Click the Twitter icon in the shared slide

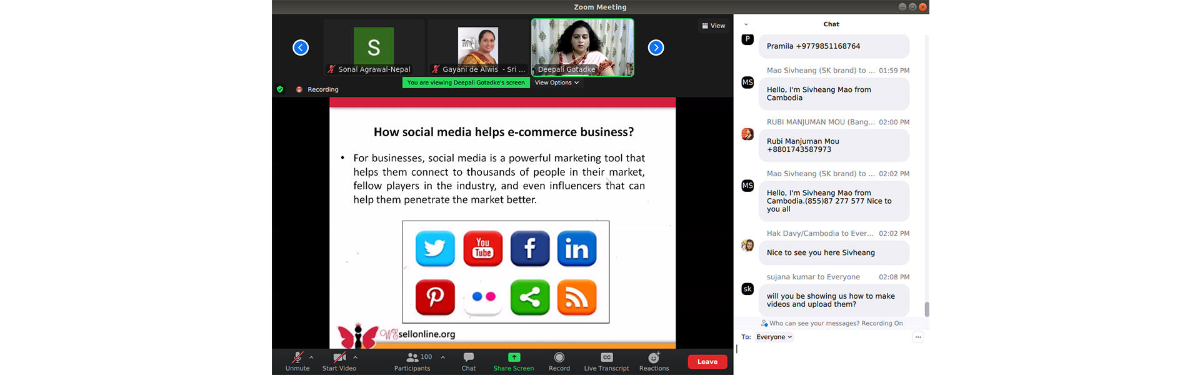pyautogui.click(x=435, y=248)
